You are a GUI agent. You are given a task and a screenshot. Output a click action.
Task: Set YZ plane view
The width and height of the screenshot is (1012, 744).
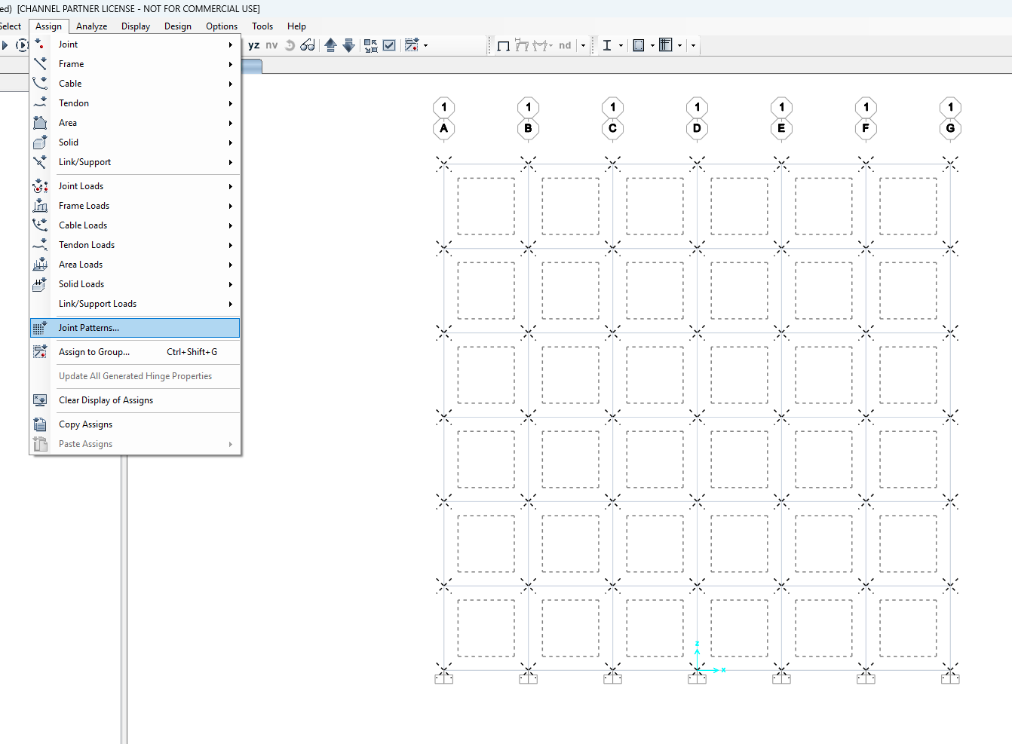click(x=254, y=45)
